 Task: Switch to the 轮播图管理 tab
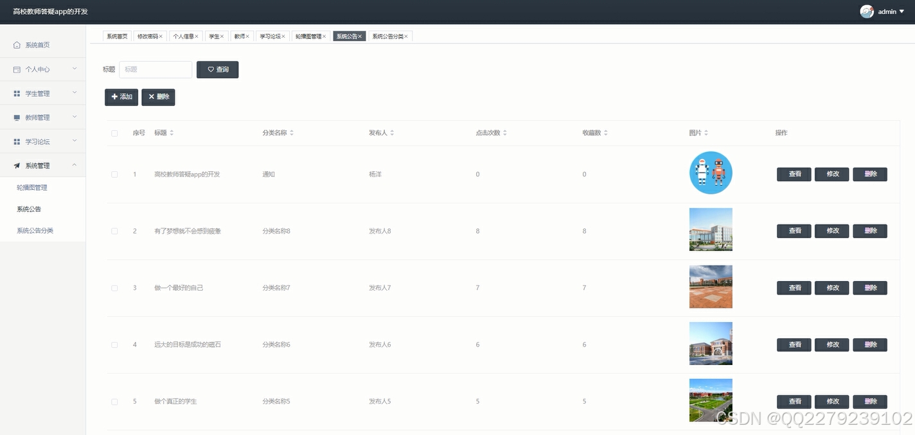pos(310,36)
